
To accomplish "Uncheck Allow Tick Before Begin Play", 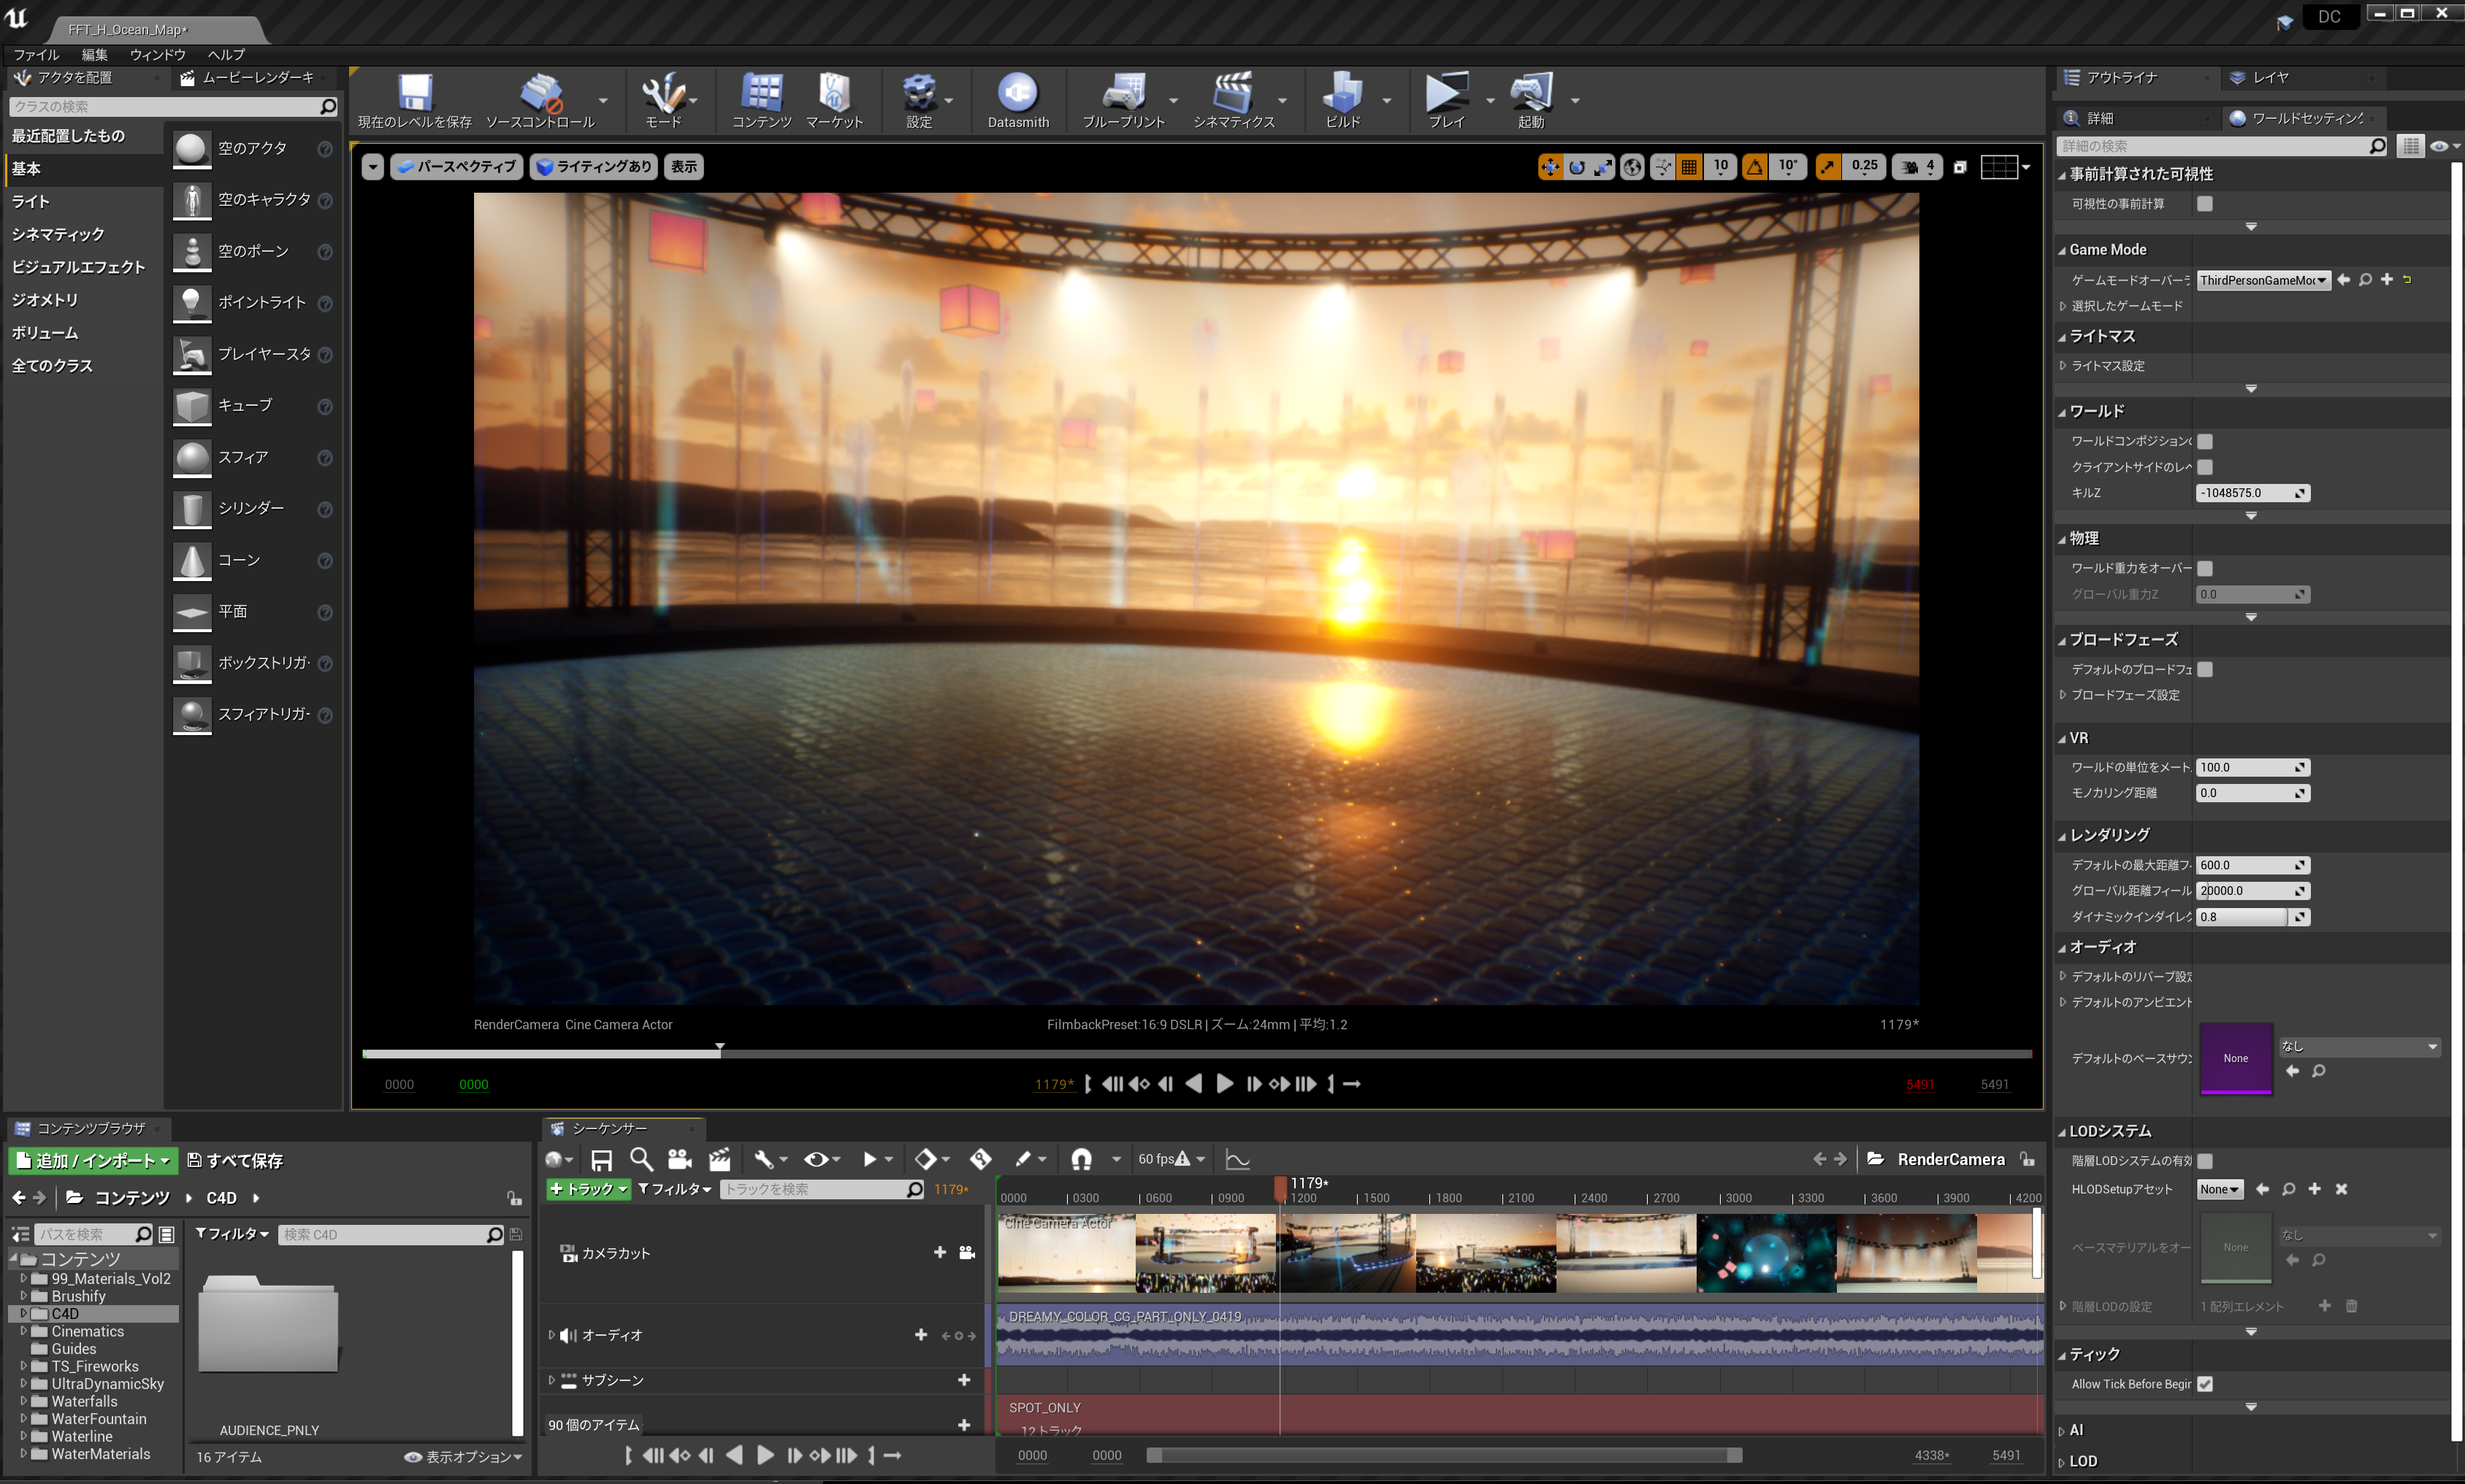I will click(x=2204, y=1384).
